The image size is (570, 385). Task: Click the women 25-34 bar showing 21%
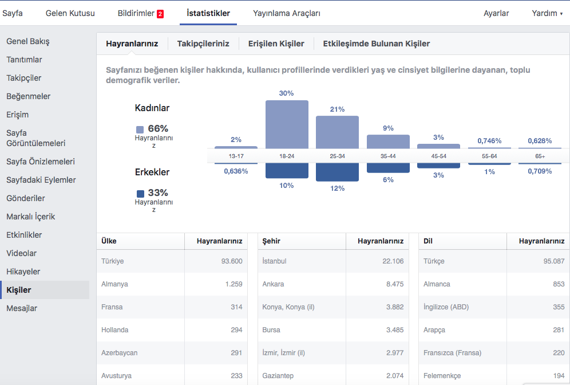[337, 132]
